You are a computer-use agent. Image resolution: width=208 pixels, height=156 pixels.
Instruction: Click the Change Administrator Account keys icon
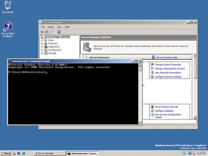coord(152,68)
